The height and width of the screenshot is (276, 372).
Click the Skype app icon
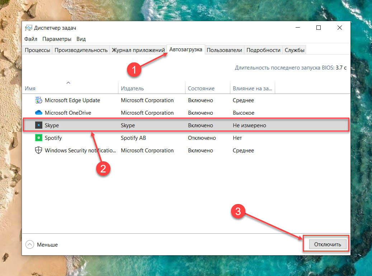(x=38, y=125)
